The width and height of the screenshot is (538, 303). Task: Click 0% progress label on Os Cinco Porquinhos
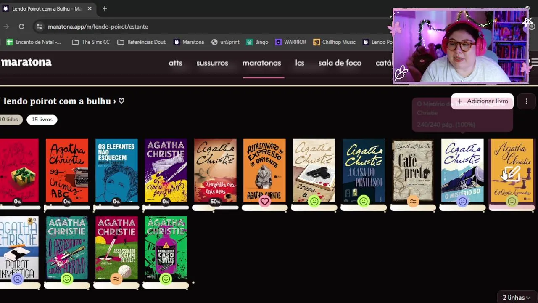166,202
